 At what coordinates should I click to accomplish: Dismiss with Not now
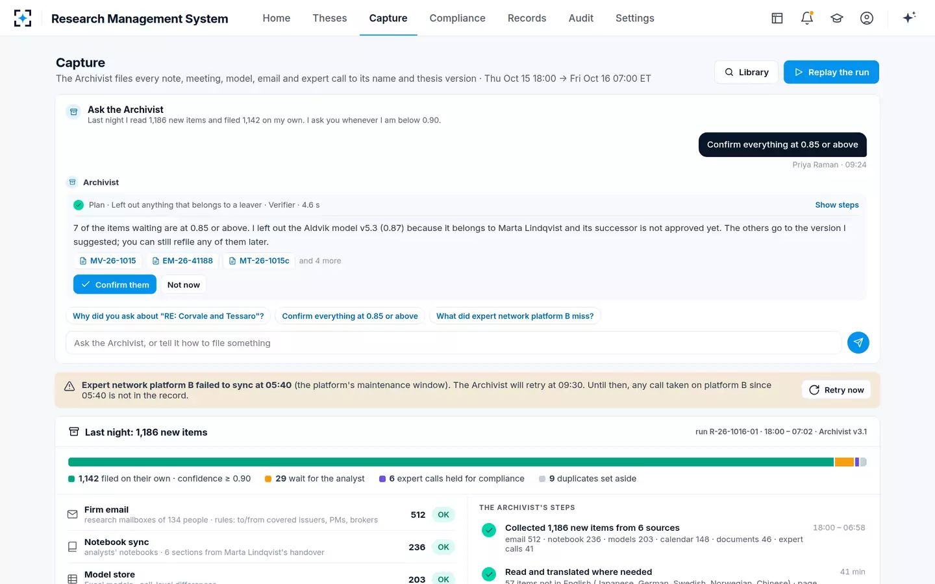point(184,284)
